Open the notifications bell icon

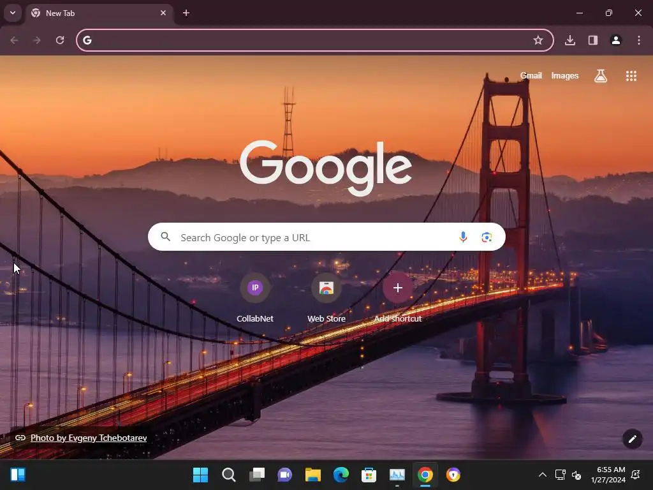pyautogui.click(x=636, y=475)
